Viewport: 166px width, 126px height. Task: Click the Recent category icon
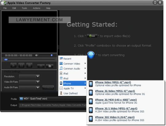61,59
